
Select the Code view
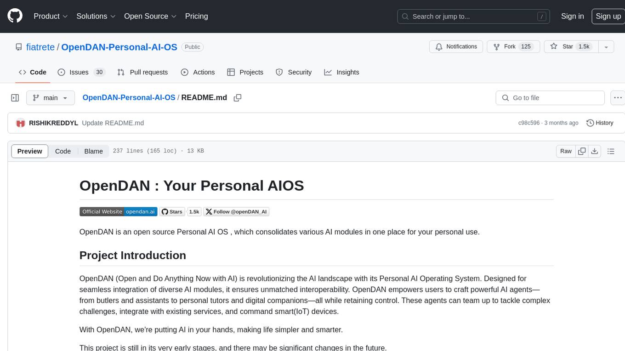click(63, 151)
